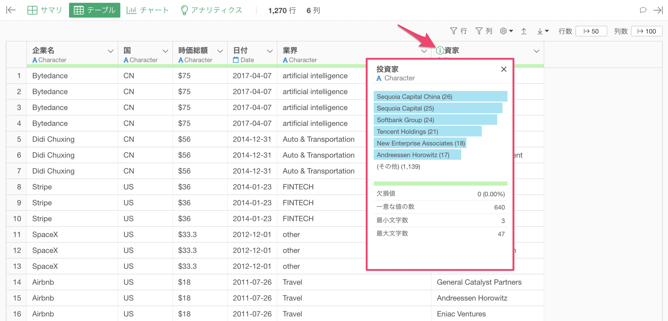Click FINTECH cell in row 9
Screen dimensions: 668x321
point(321,203)
